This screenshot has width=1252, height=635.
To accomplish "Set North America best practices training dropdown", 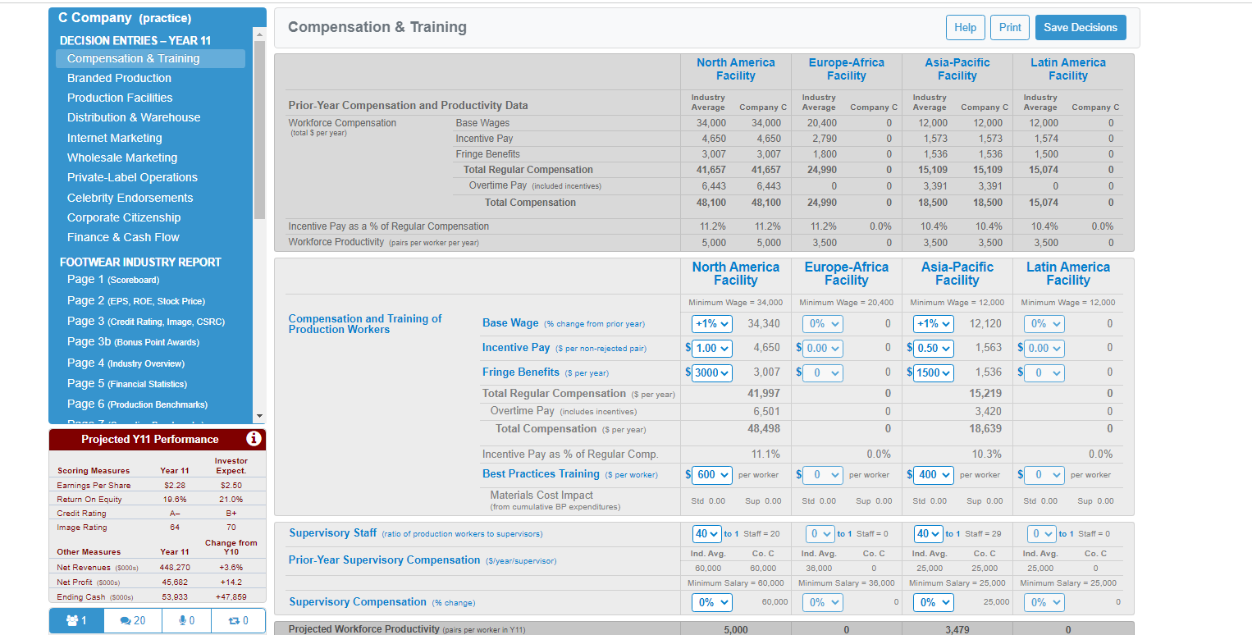I will 711,474.
